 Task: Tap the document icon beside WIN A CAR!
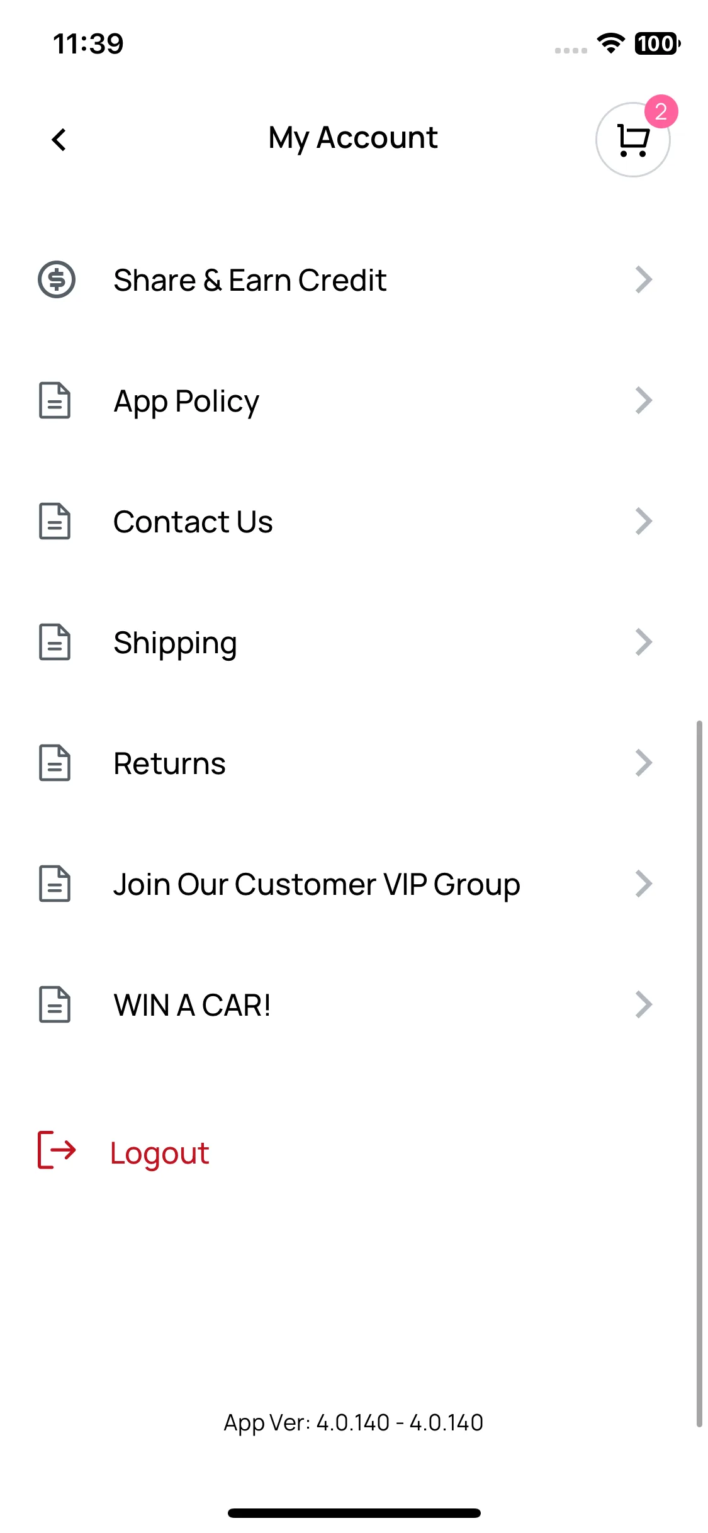click(55, 1004)
